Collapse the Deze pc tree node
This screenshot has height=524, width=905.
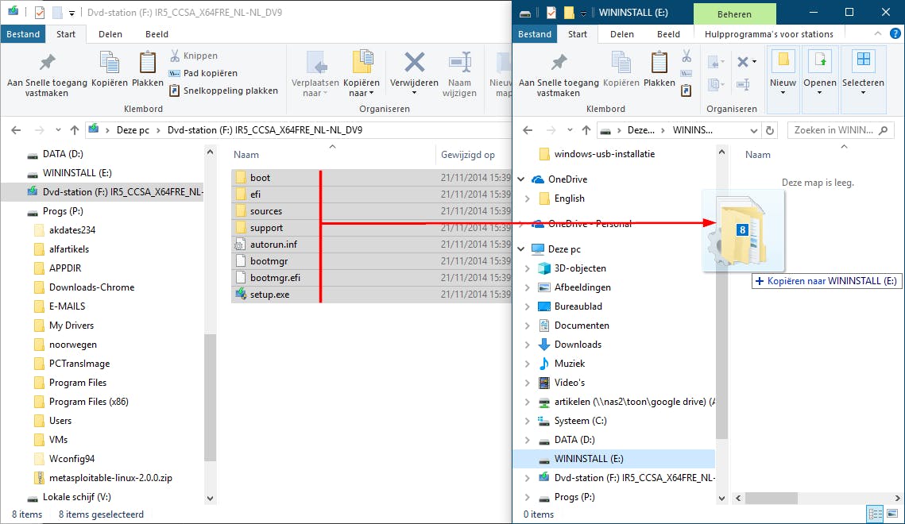(x=522, y=249)
